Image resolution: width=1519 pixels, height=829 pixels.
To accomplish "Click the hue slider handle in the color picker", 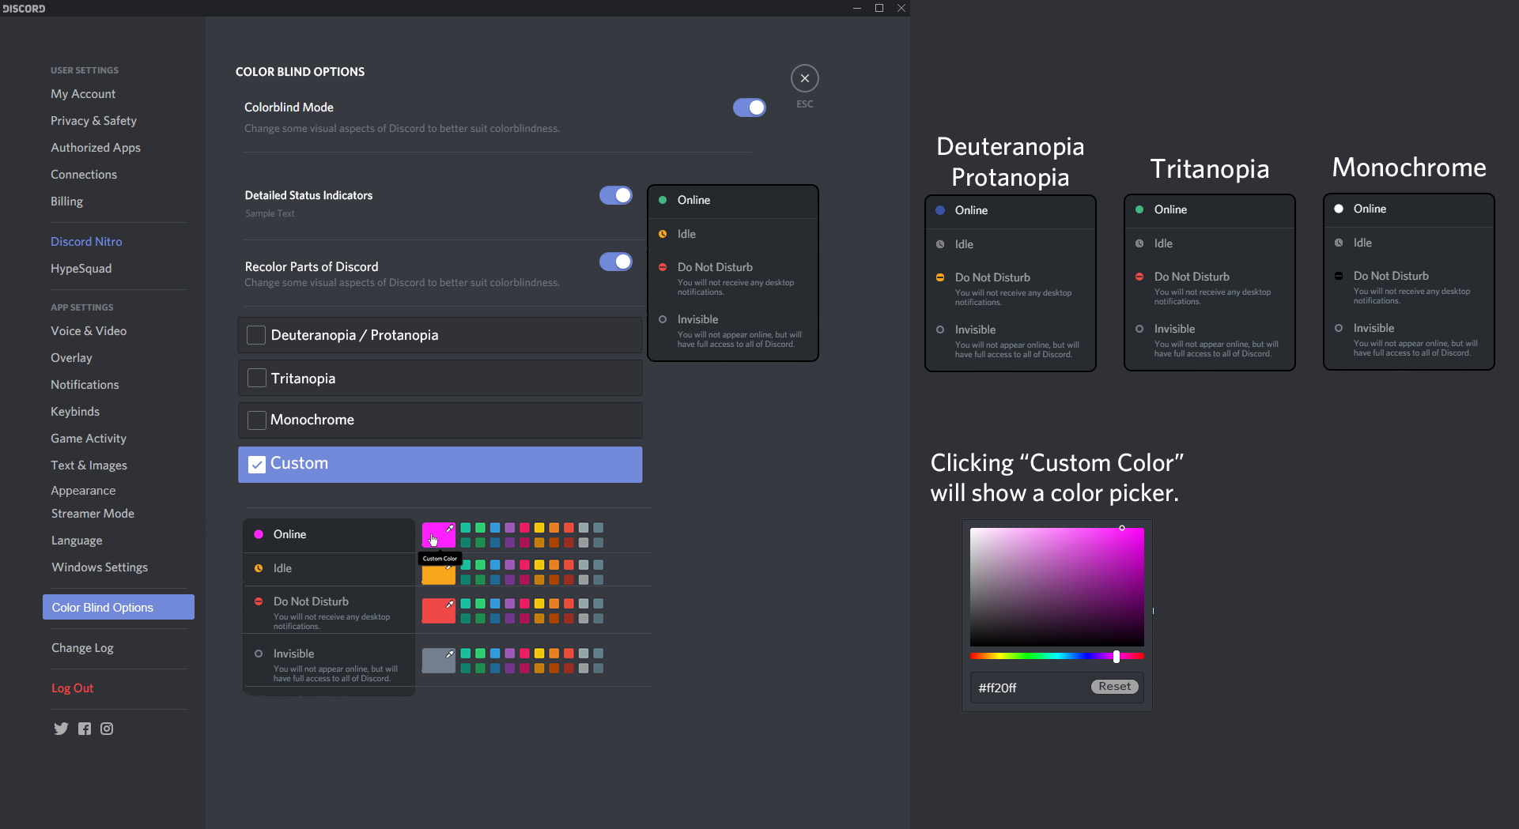I will [x=1116, y=656].
